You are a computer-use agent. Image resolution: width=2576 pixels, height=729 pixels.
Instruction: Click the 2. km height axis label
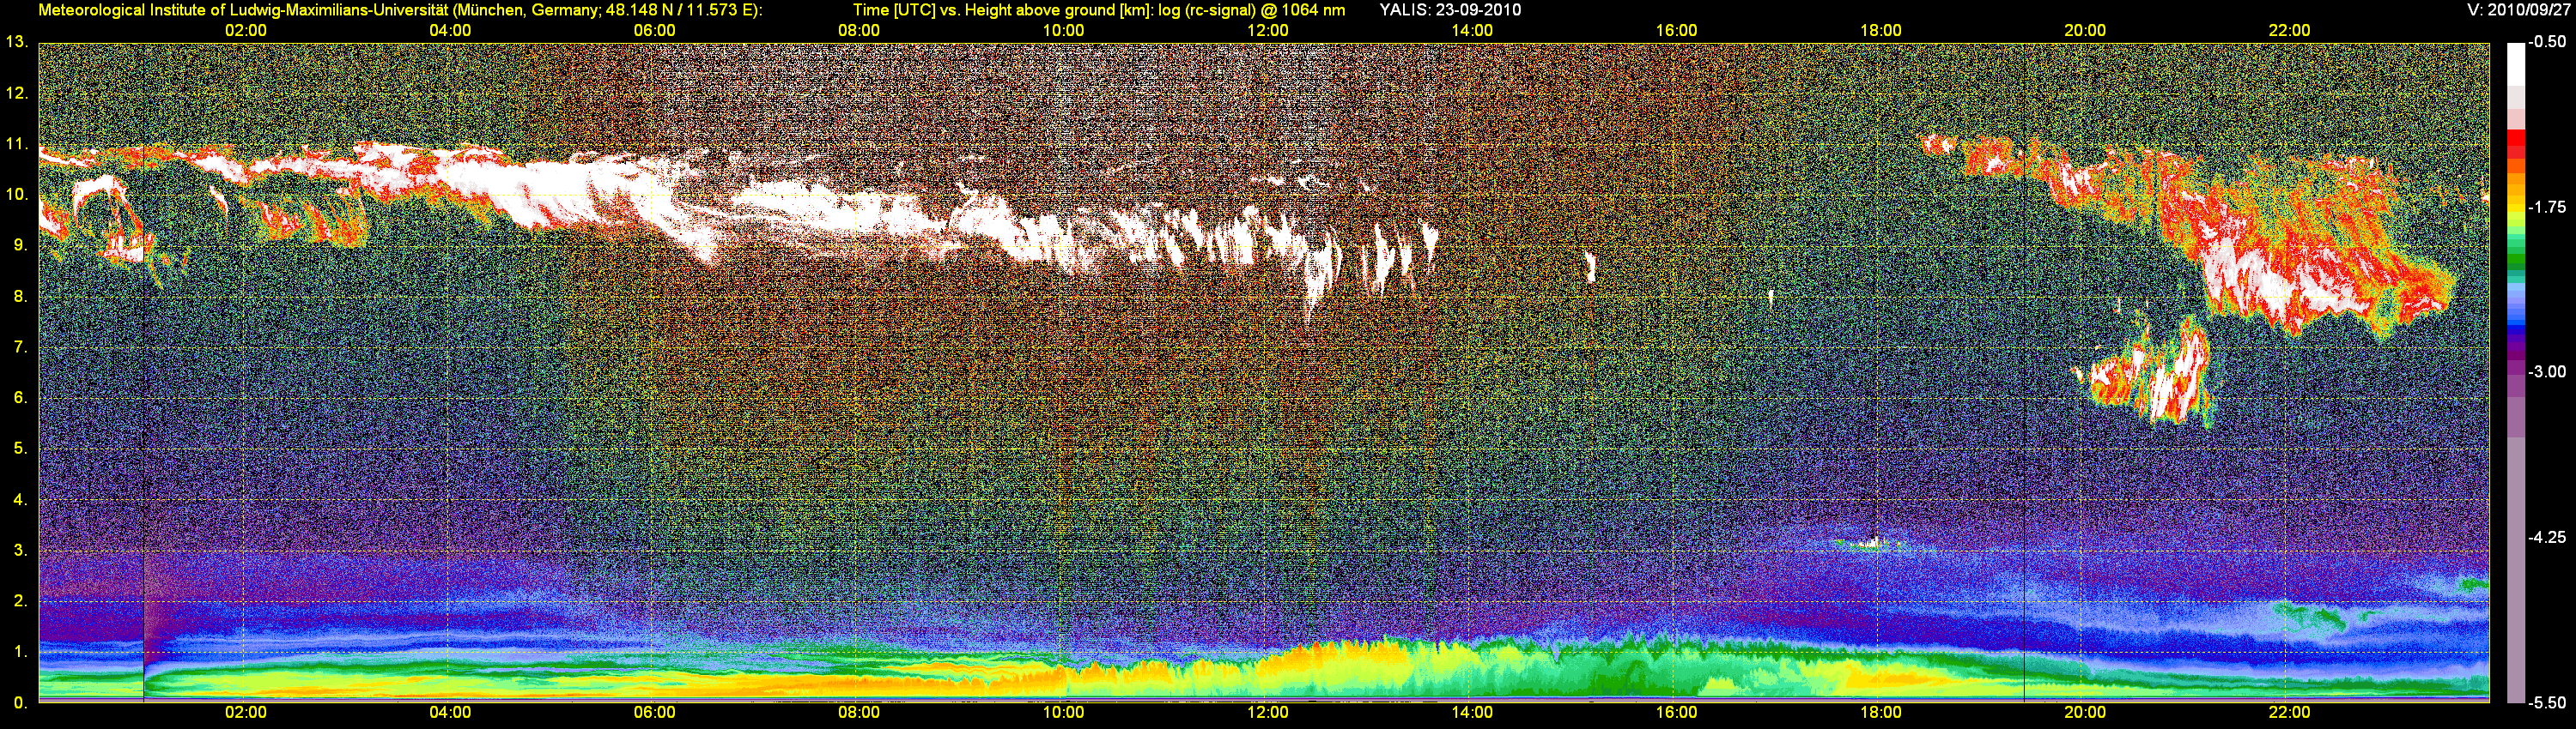[x=21, y=601]
